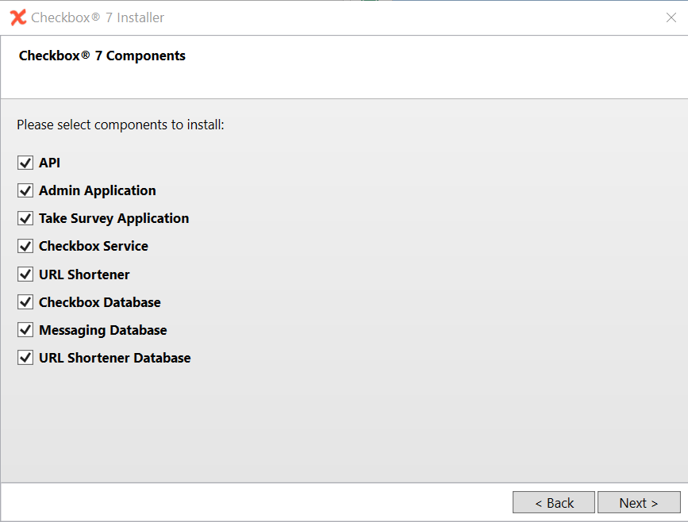The image size is (688, 522).
Task: Click the 'Messaging Database' label text
Action: click(x=102, y=330)
